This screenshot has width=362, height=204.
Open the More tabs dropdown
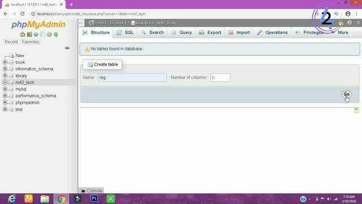[x=340, y=33]
